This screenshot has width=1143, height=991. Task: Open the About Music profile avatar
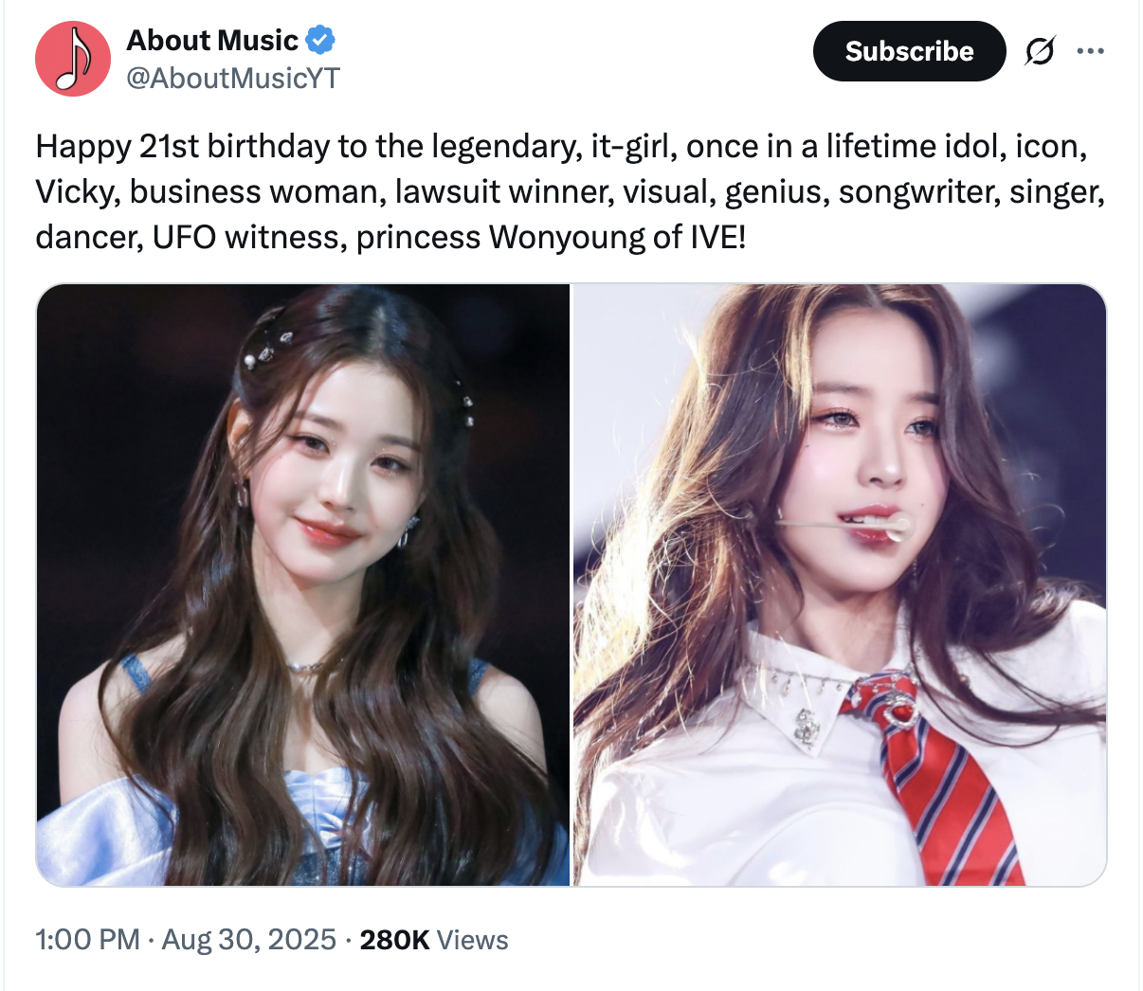coord(73,59)
